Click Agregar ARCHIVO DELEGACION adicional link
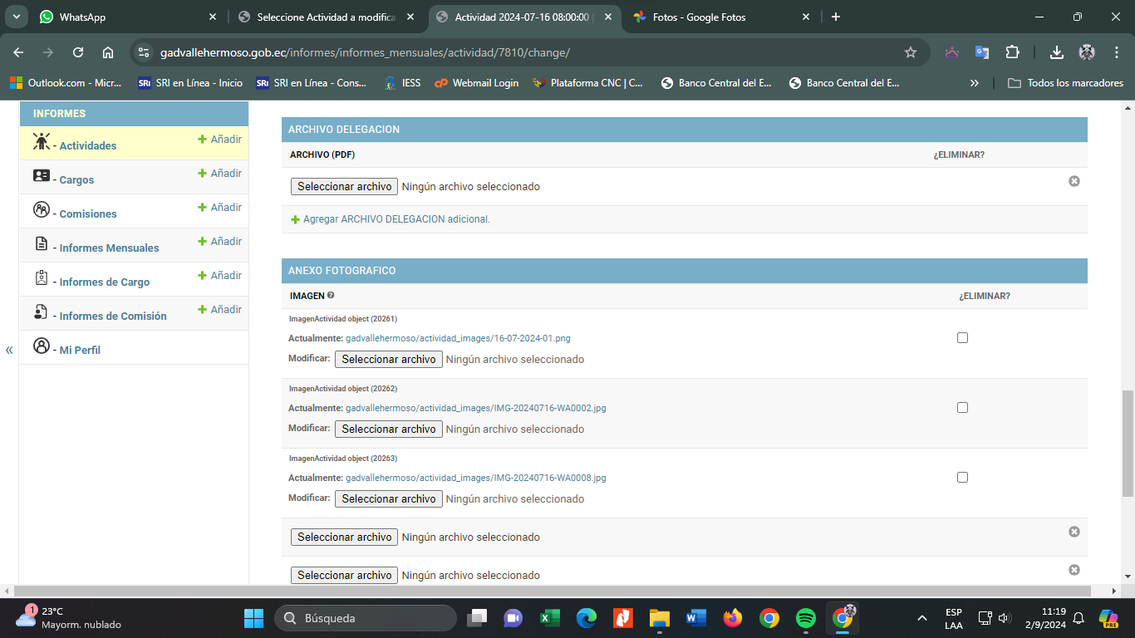The width and height of the screenshot is (1135, 638). pos(396,219)
